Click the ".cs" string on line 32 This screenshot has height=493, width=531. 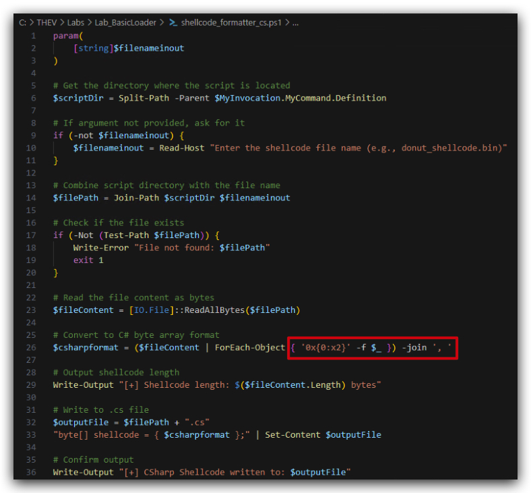(197, 422)
